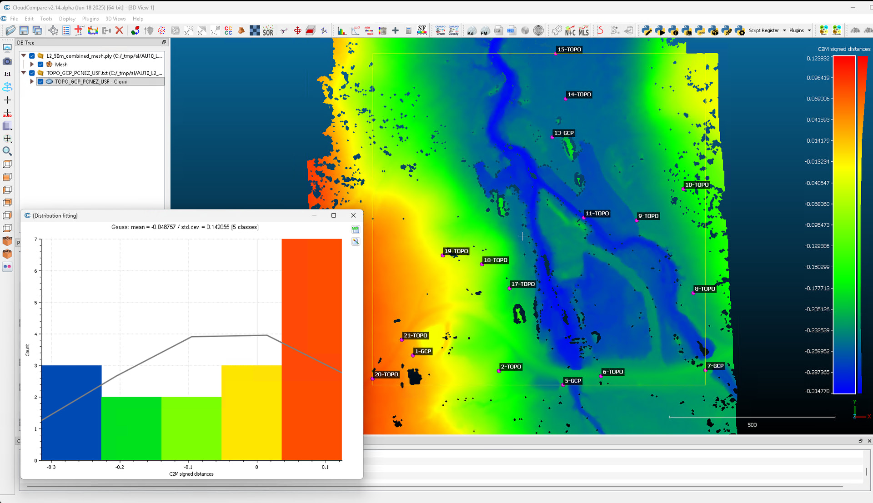
Task: Open Python plugin settings gear icon
Action: (x=740, y=30)
